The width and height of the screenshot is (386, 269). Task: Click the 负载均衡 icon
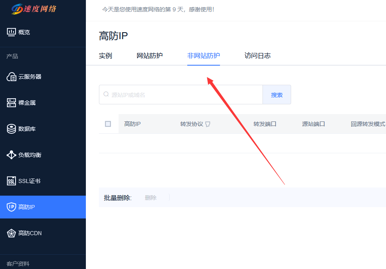point(11,155)
